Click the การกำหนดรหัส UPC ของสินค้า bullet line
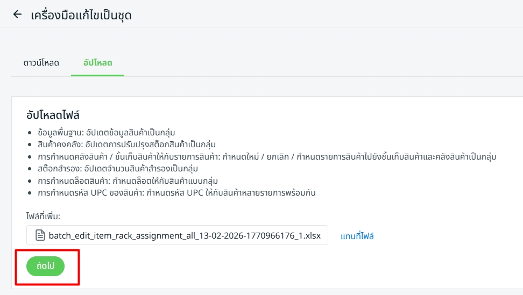This screenshot has width=523, height=295. (176, 192)
